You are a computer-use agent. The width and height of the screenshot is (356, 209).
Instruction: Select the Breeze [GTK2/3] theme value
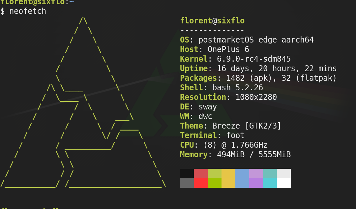click(x=247, y=126)
